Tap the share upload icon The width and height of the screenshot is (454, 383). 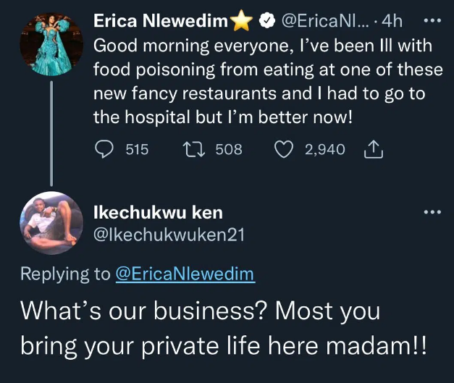(x=371, y=150)
